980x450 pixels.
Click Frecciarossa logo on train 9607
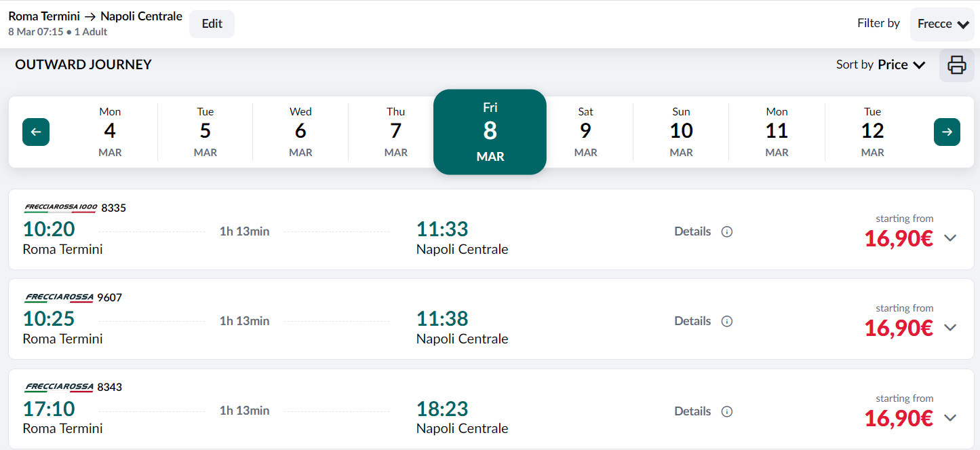(59, 297)
